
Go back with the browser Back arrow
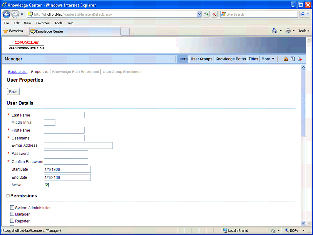[6, 14]
